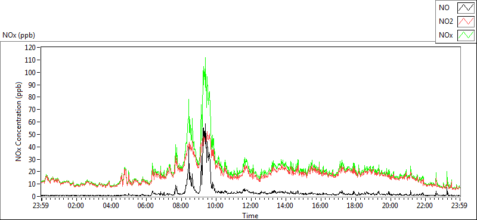Click the NO plot legend line icon
Screen dimensions: 477x220
click(466, 8)
